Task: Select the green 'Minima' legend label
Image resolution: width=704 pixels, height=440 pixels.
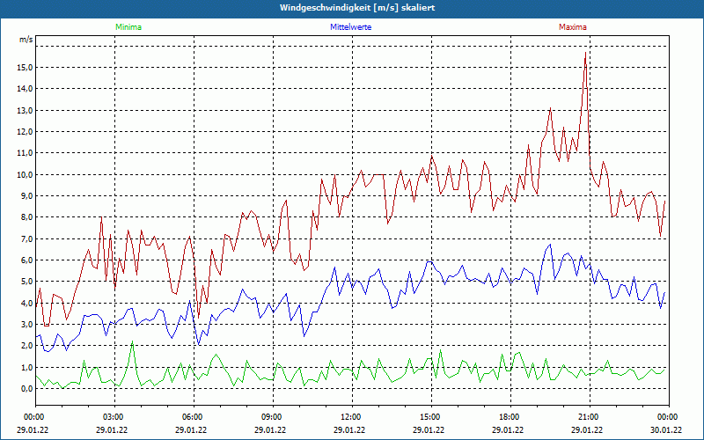Action: [x=128, y=27]
